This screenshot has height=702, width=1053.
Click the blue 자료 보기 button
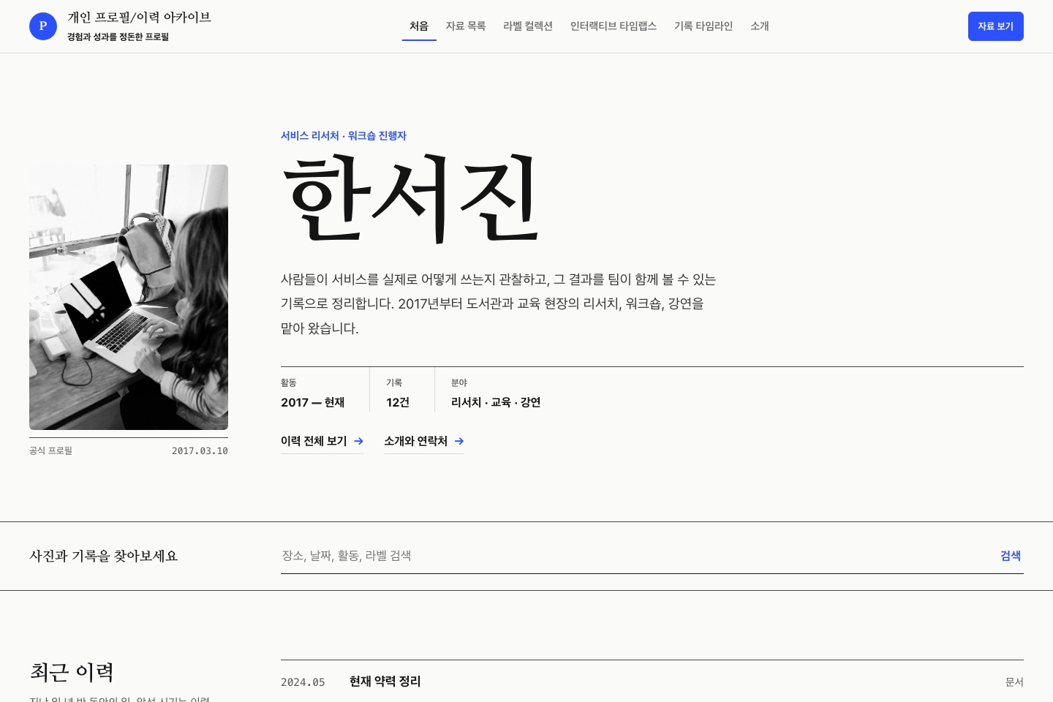point(996,26)
